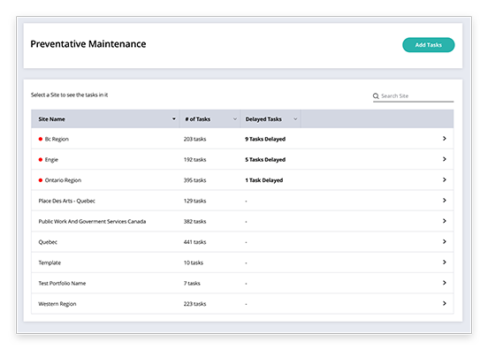Open Template row chevron arrow

445,262
